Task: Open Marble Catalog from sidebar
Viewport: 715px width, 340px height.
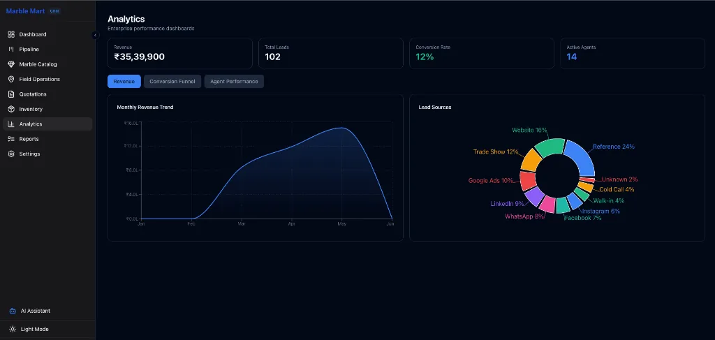Action: click(x=47, y=64)
